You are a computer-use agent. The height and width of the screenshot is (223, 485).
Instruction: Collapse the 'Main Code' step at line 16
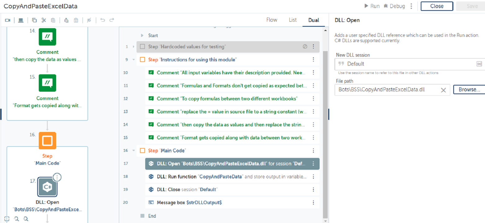pos(133,151)
